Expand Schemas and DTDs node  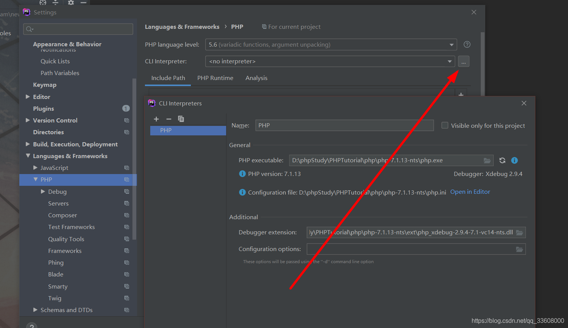[35, 310]
